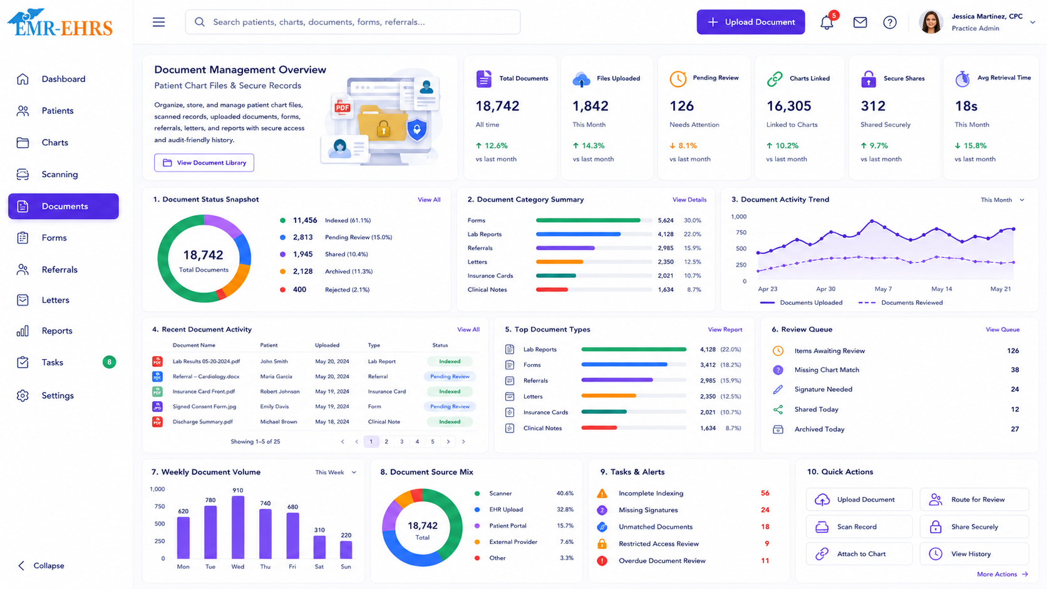Viewport: 1047px width, 589px height.
Task: Click PDF icon for Lab Results file
Action: pyautogui.click(x=157, y=362)
